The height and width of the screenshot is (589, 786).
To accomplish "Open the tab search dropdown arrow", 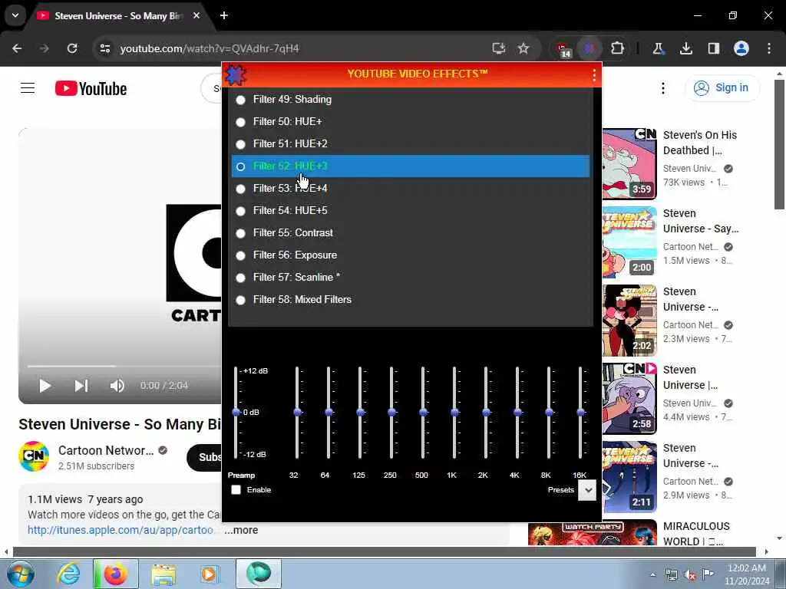I will (x=15, y=15).
